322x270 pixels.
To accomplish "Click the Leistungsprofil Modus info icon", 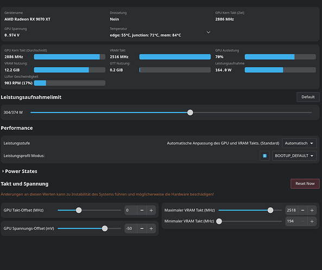I will 264,156.
